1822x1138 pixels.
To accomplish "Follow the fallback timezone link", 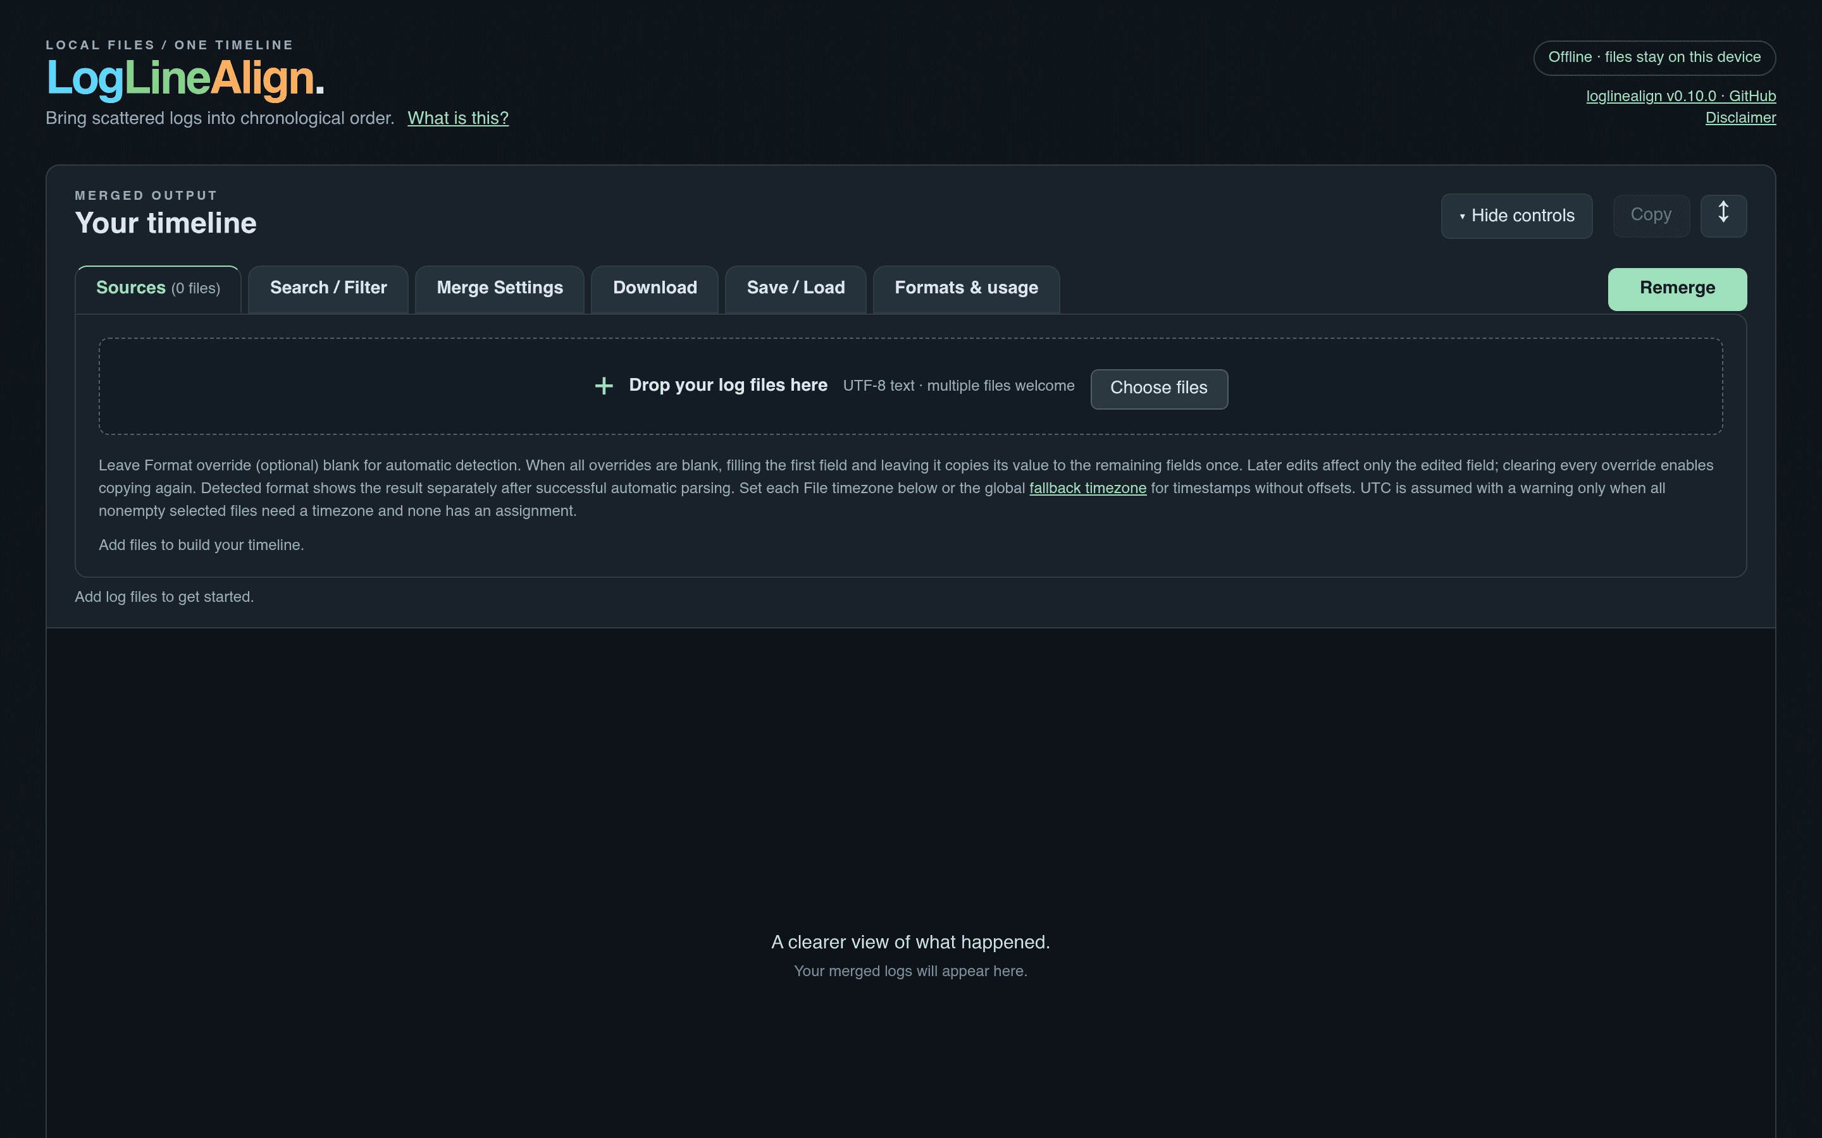I will point(1087,489).
